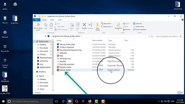This screenshot has width=185, height=104.
Task: Open Downloads under Quick access
Action: [44, 48]
